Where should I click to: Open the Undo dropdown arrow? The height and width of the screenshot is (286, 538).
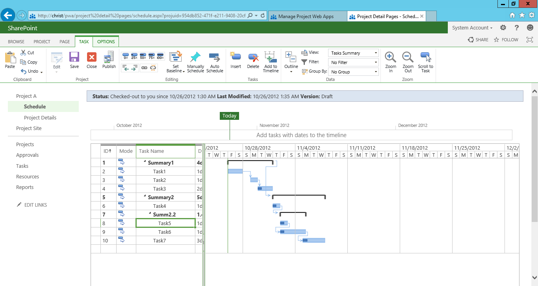41,72
